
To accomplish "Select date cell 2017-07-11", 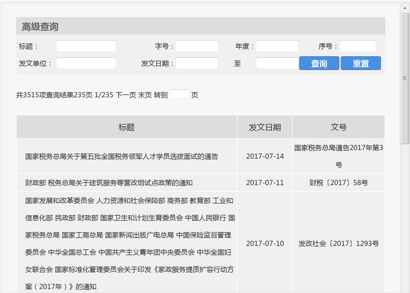I will tap(265, 183).
